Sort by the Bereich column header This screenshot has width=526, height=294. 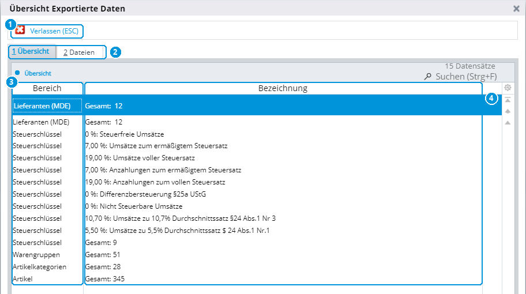point(47,88)
